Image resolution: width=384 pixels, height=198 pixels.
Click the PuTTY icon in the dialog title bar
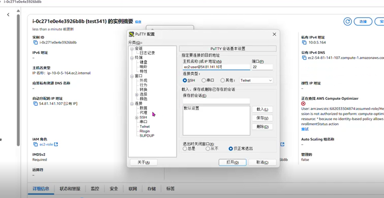click(131, 34)
